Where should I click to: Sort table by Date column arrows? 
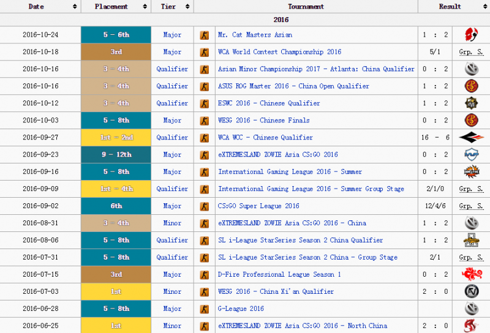[x=75, y=7]
